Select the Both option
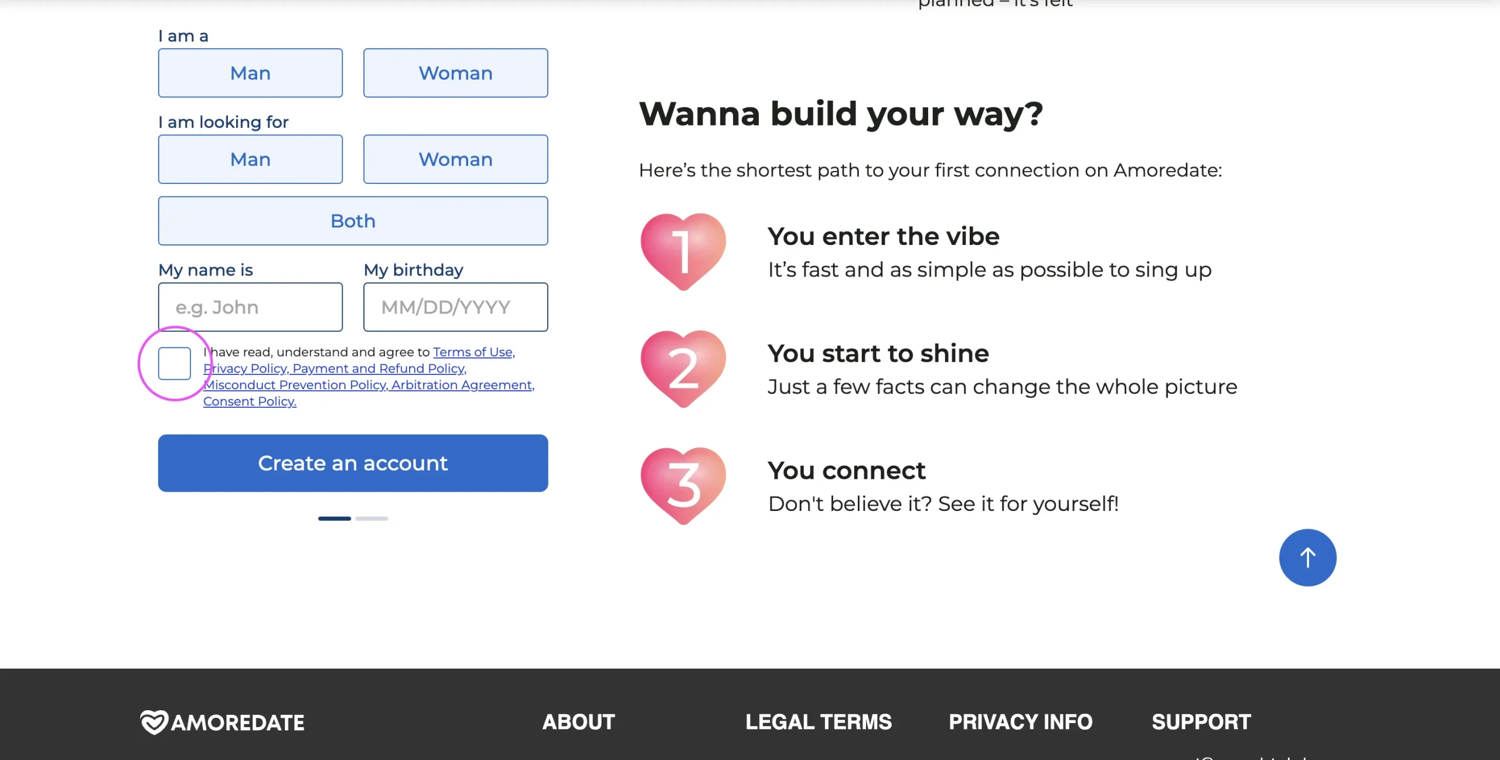 pos(353,221)
